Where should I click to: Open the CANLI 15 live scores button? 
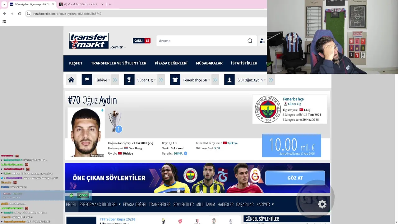point(141,41)
